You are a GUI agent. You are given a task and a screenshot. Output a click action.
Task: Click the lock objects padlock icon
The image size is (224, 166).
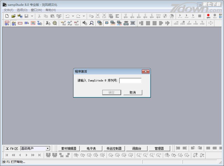pos(100,23)
